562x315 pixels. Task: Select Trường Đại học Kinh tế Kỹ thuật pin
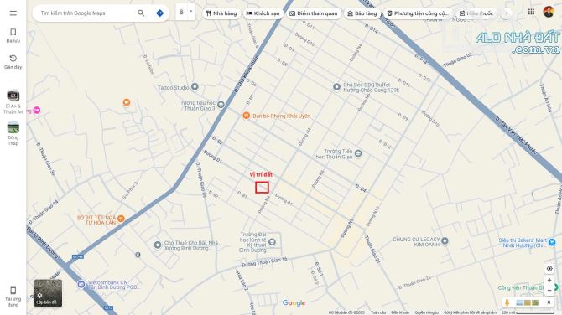(272, 242)
